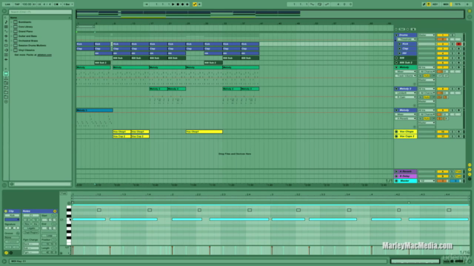Select the Packs icon in browser sidebar
Screen dimensions: 474x266
click(6, 74)
